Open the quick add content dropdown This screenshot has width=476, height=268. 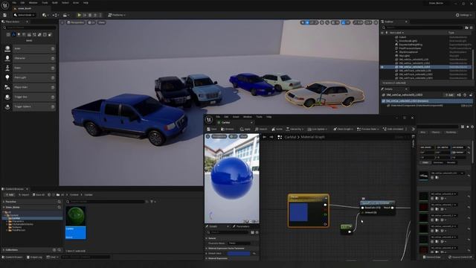point(45,15)
